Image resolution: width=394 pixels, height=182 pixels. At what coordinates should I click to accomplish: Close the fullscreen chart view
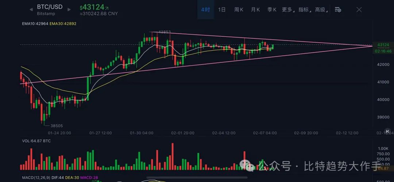coord(359,10)
